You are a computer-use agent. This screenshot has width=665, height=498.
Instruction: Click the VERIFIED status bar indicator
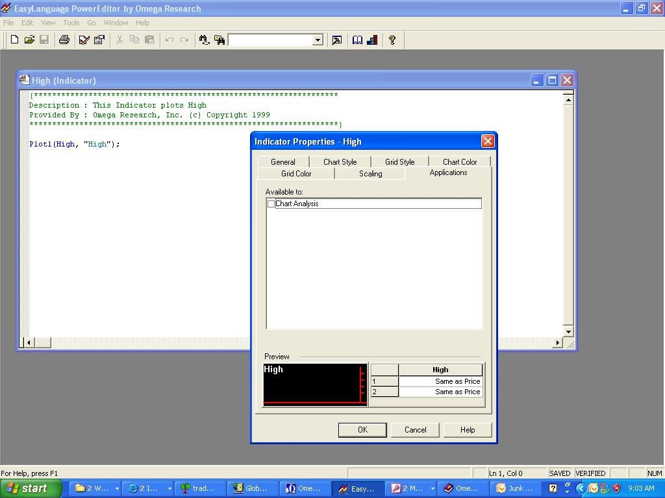click(x=590, y=473)
